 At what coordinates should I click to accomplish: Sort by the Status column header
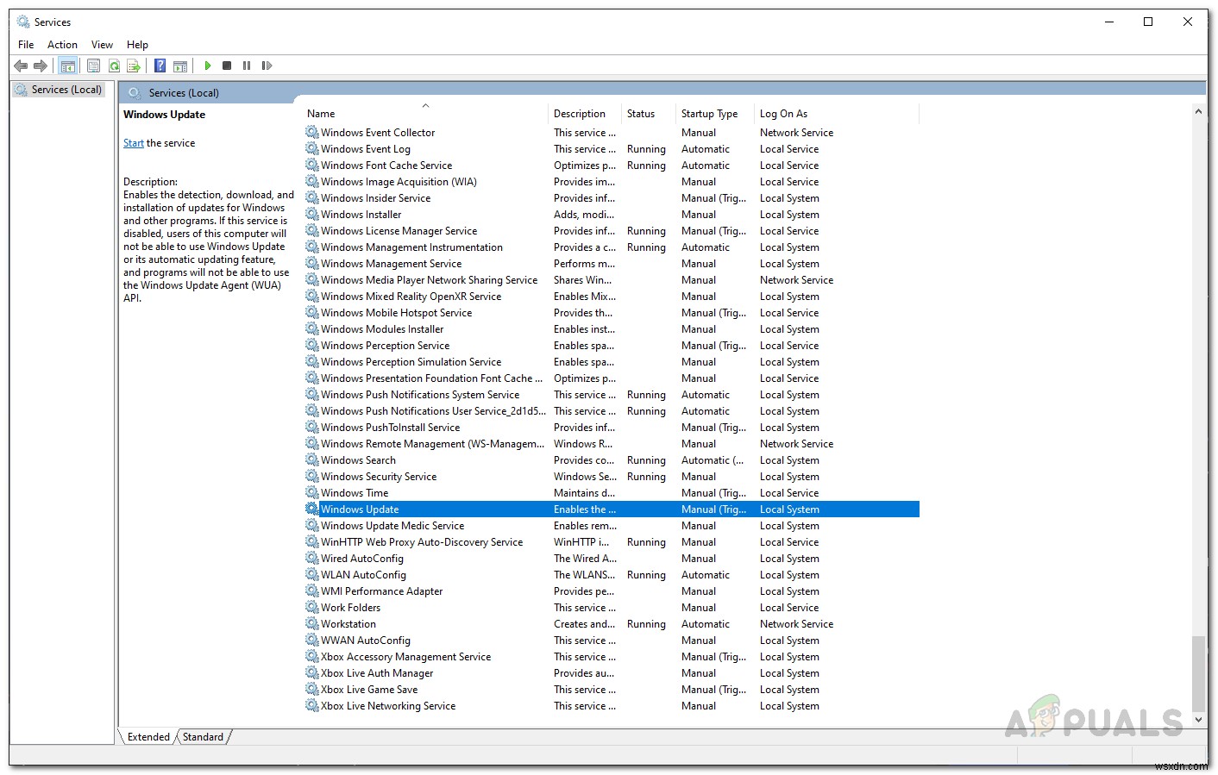[650, 113]
